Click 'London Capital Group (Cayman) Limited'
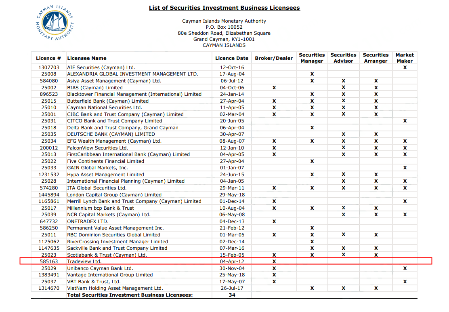 tap(114, 195)
